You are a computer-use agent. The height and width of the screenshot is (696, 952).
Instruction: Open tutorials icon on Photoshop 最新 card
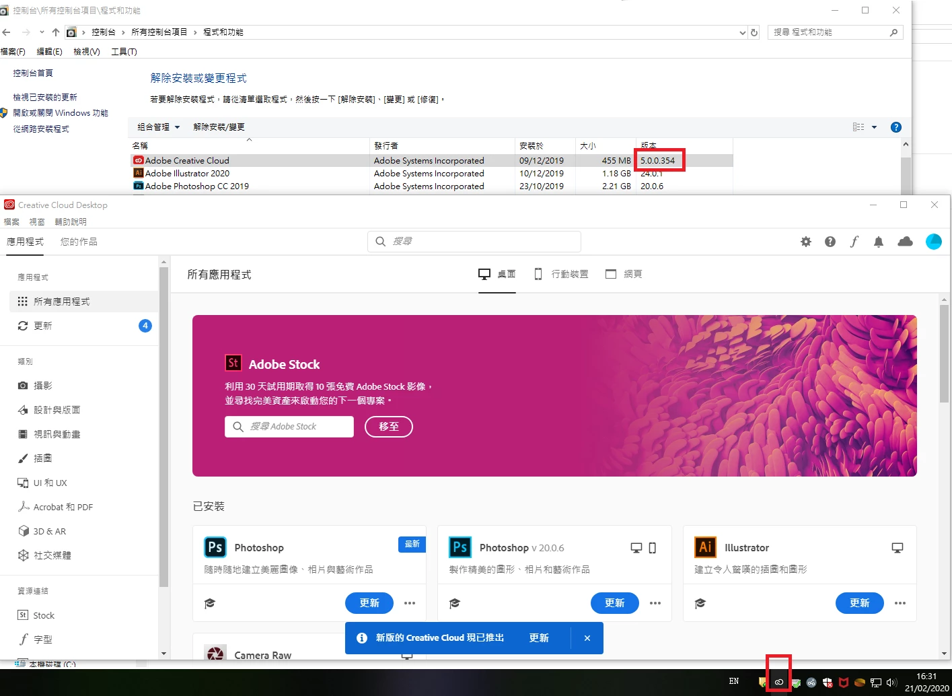coord(210,603)
